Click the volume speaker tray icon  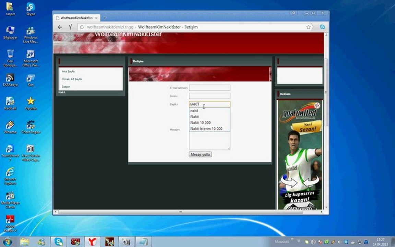(x=340, y=242)
